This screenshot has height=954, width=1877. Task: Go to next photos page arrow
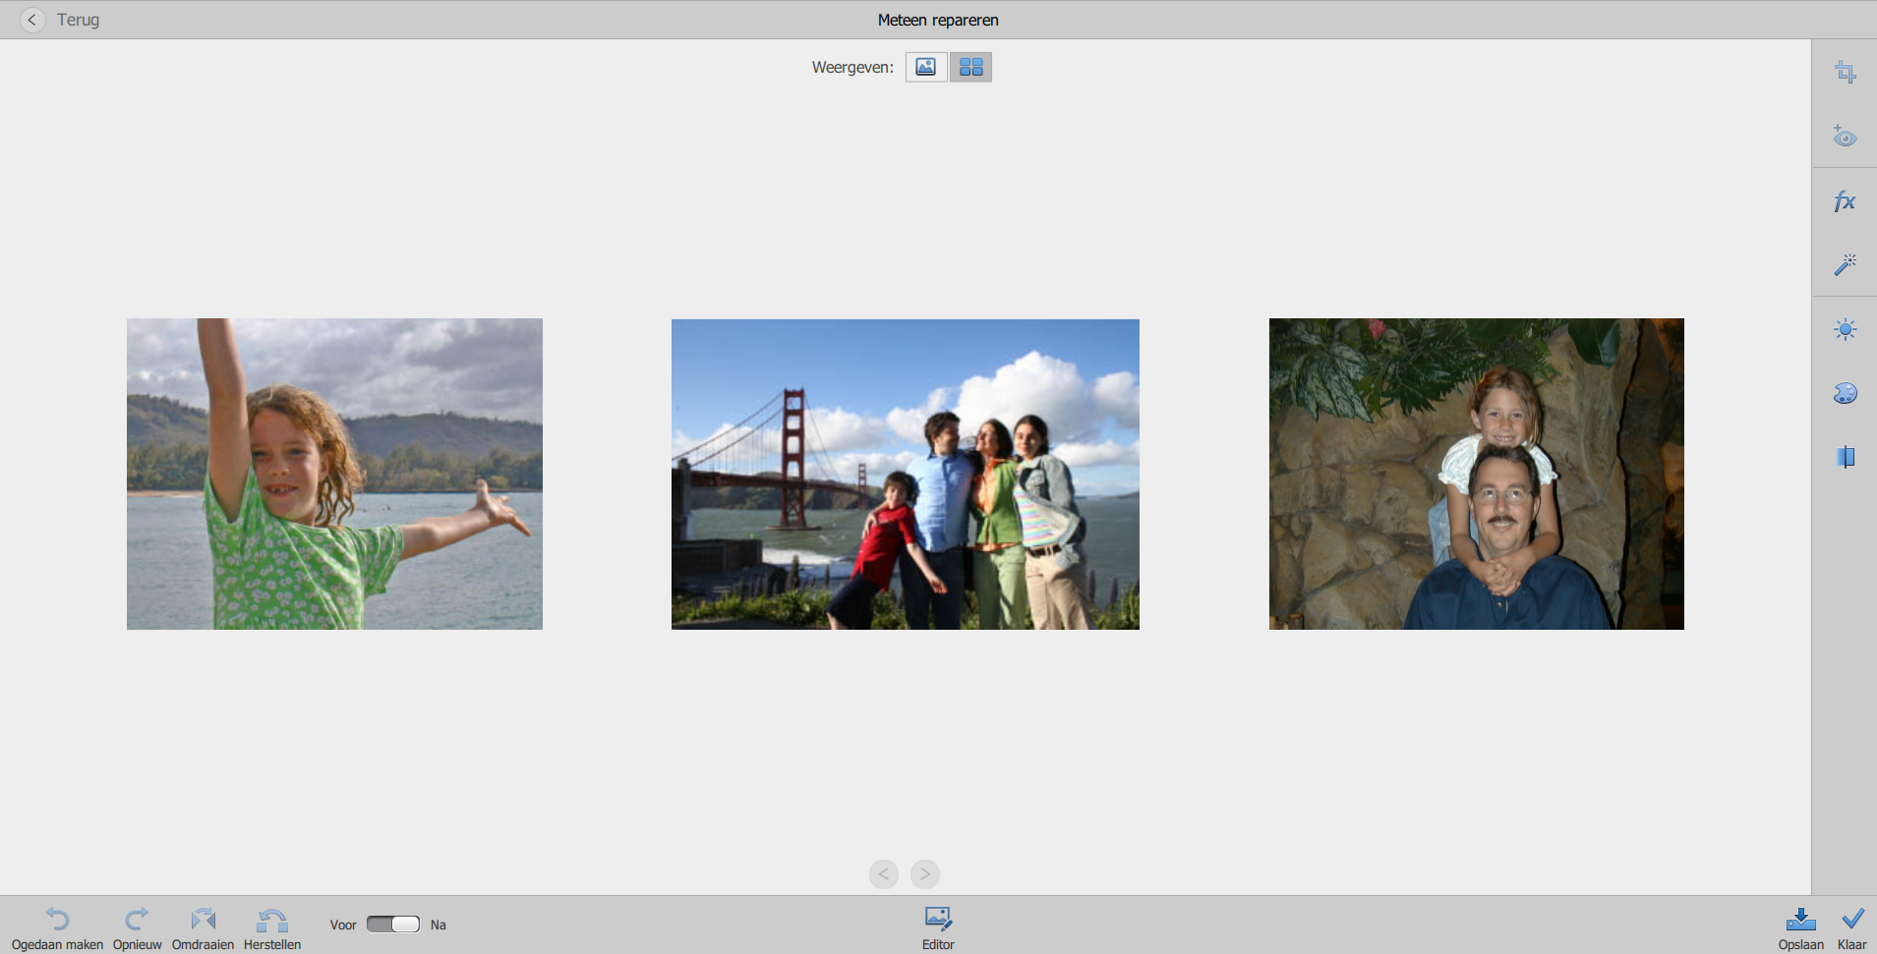(x=925, y=873)
